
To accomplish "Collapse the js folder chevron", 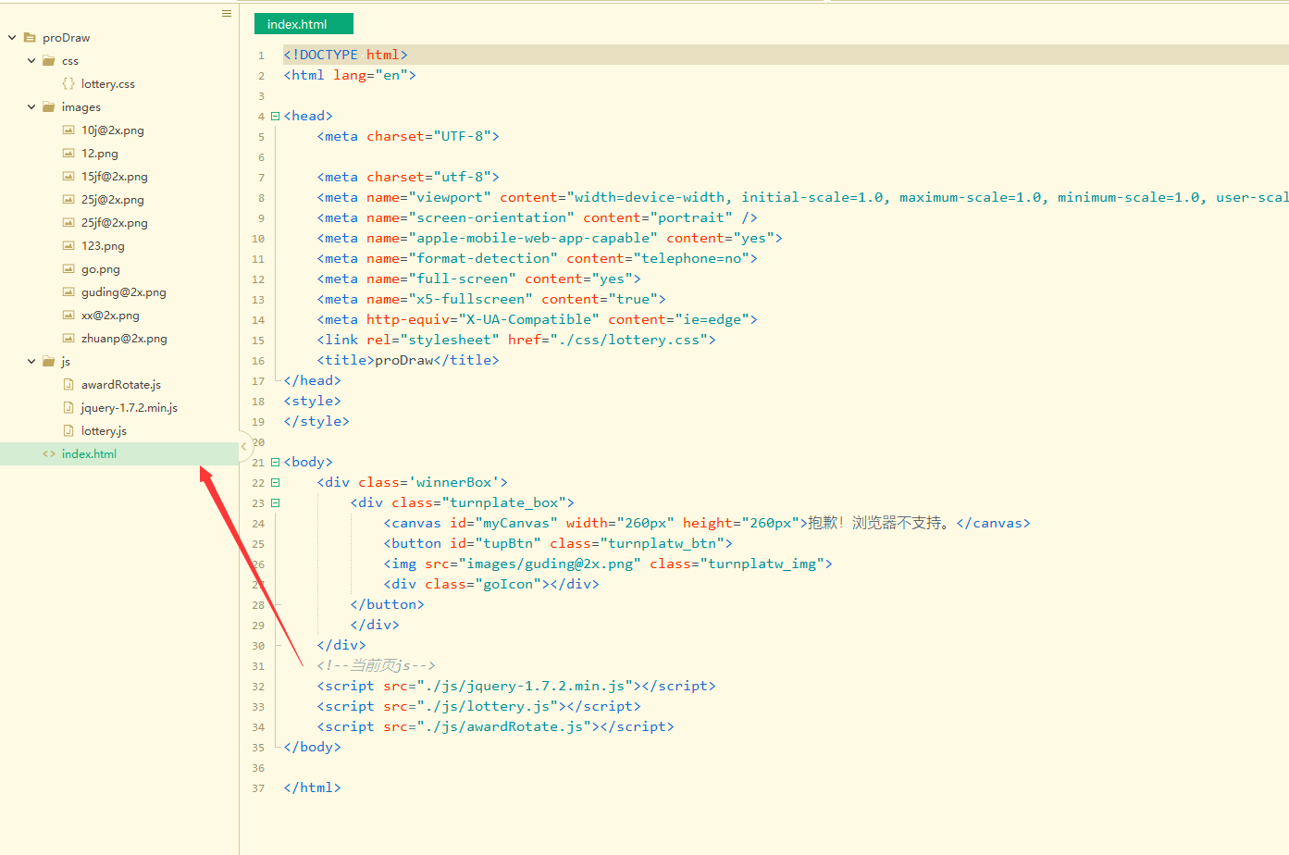I will click(x=31, y=362).
